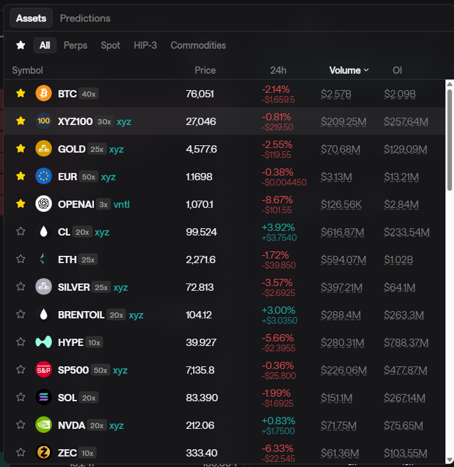454x467 pixels.
Task: Star the ZEC row
Action: [20, 453]
